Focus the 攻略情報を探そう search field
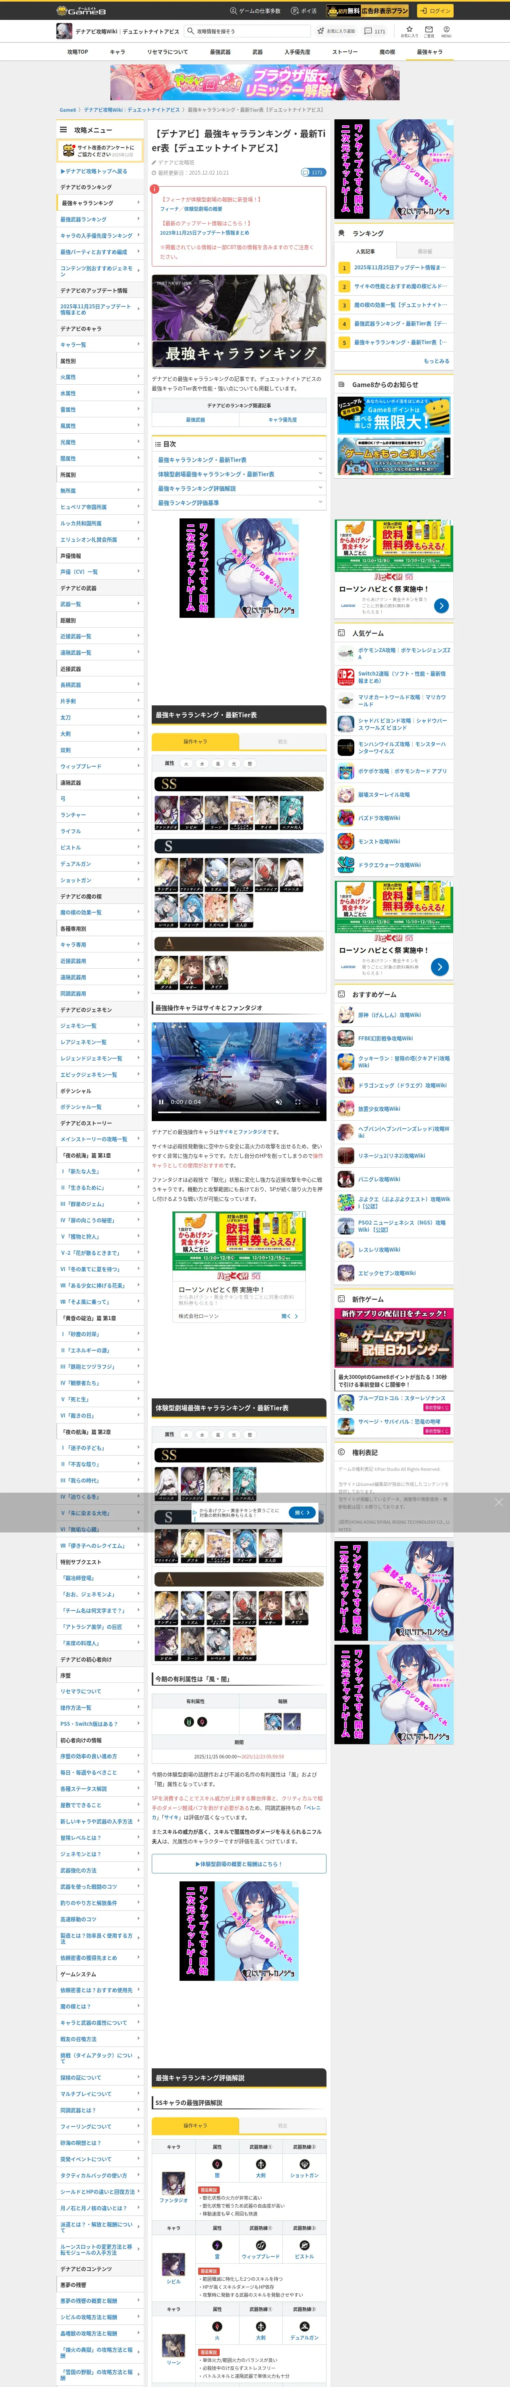510x2387 pixels. [246, 31]
